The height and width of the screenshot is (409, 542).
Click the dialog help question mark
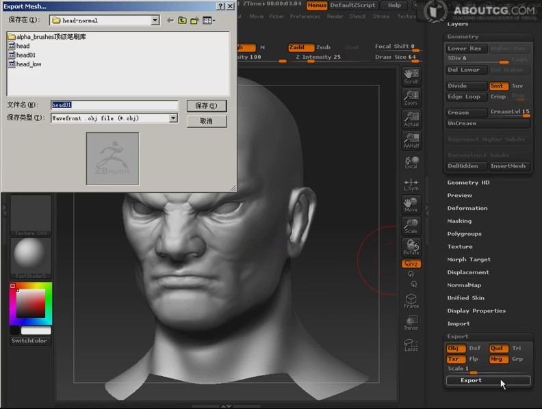pyautogui.click(x=220, y=6)
